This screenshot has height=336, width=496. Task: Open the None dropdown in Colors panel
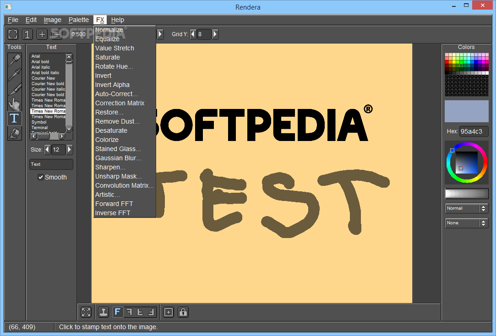467,223
